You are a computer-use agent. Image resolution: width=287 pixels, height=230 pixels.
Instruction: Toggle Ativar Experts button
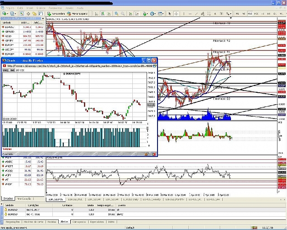point(78,14)
